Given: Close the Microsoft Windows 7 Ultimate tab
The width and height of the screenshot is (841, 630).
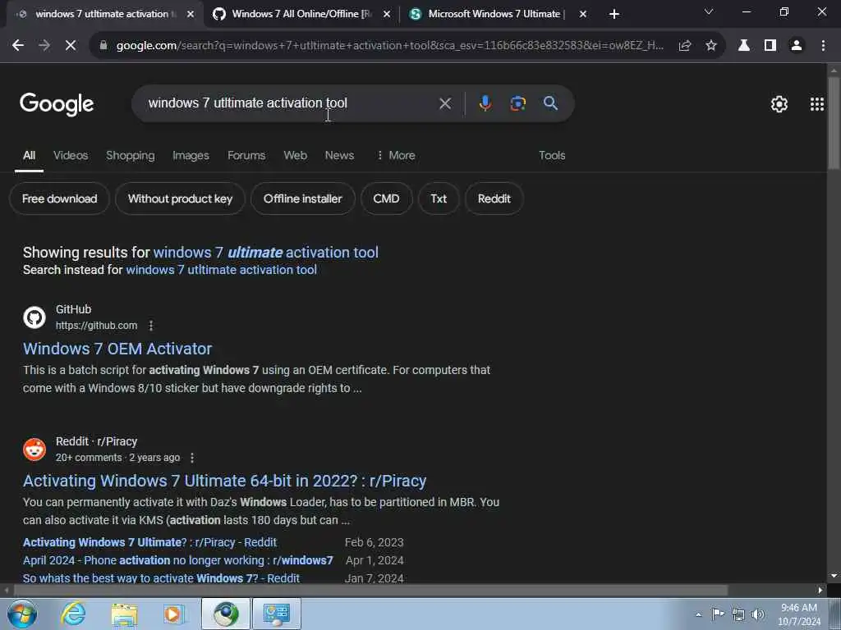Looking at the screenshot, I should [583, 14].
